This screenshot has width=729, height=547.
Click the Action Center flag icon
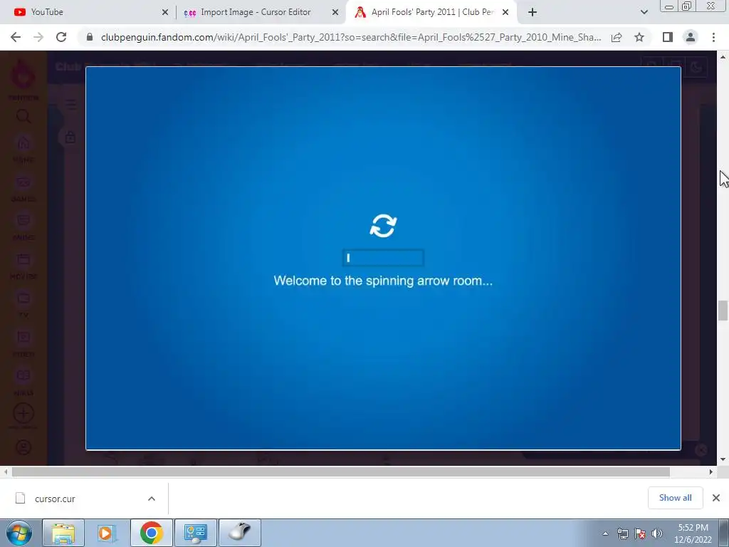640,533
